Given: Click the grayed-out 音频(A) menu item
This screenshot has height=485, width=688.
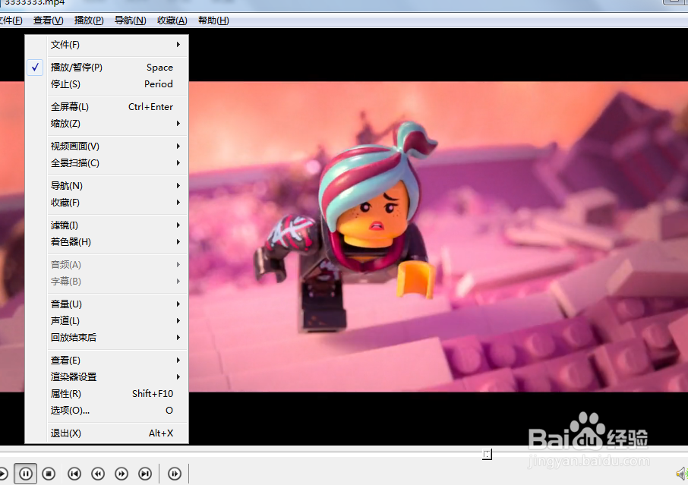Looking at the screenshot, I should (x=106, y=265).
